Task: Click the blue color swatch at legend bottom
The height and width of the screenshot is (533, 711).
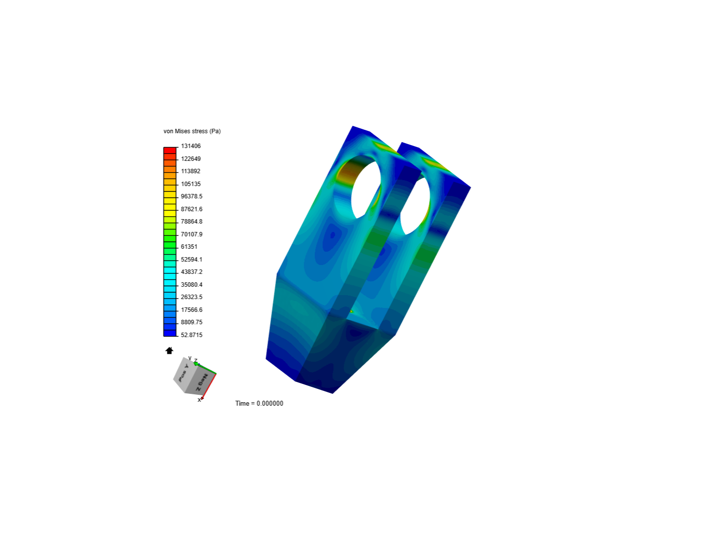Action: click(x=170, y=333)
